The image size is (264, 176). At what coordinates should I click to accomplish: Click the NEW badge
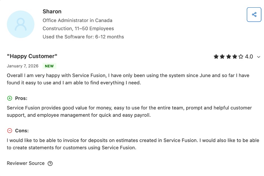coord(49,66)
